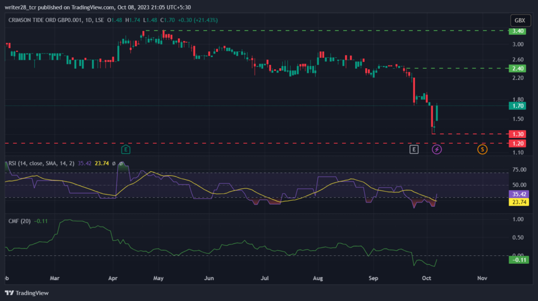Click the 75.00 RSI scale value
The image size is (538, 301).
click(519, 169)
